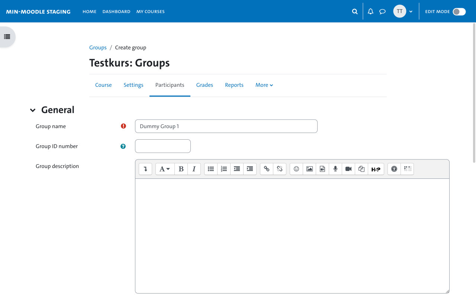Click the required field icon by Group name

123,126
